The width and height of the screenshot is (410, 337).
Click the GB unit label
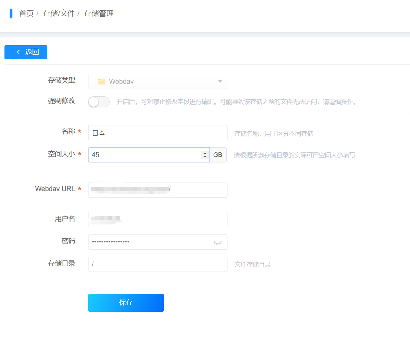pyautogui.click(x=218, y=155)
